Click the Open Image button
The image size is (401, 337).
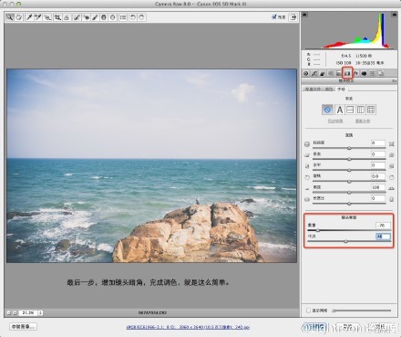pos(315,327)
